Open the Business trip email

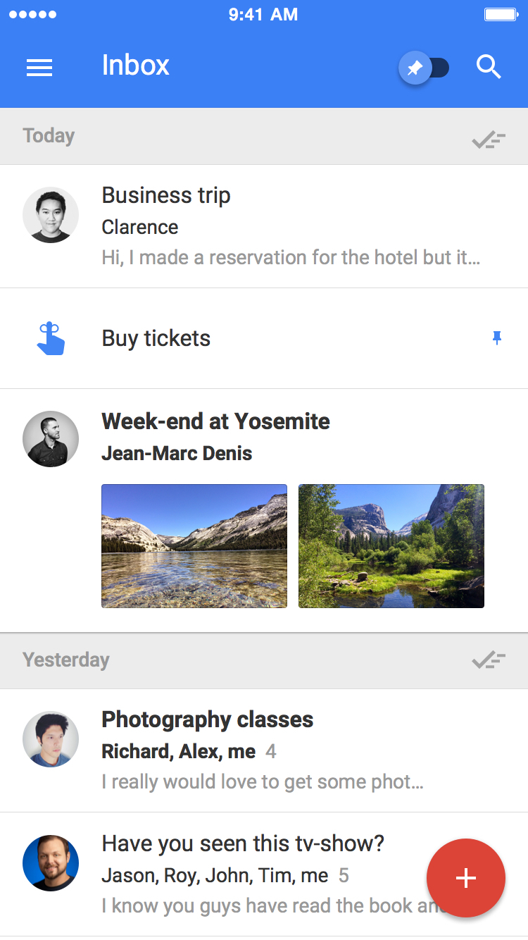[x=282, y=226]
